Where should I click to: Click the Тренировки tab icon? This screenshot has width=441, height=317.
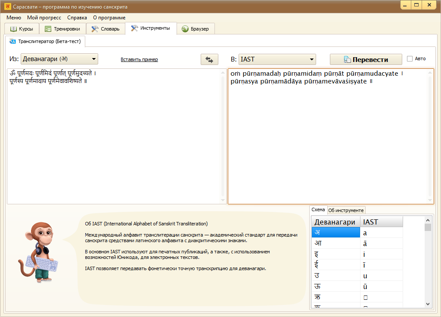(48, 29)
